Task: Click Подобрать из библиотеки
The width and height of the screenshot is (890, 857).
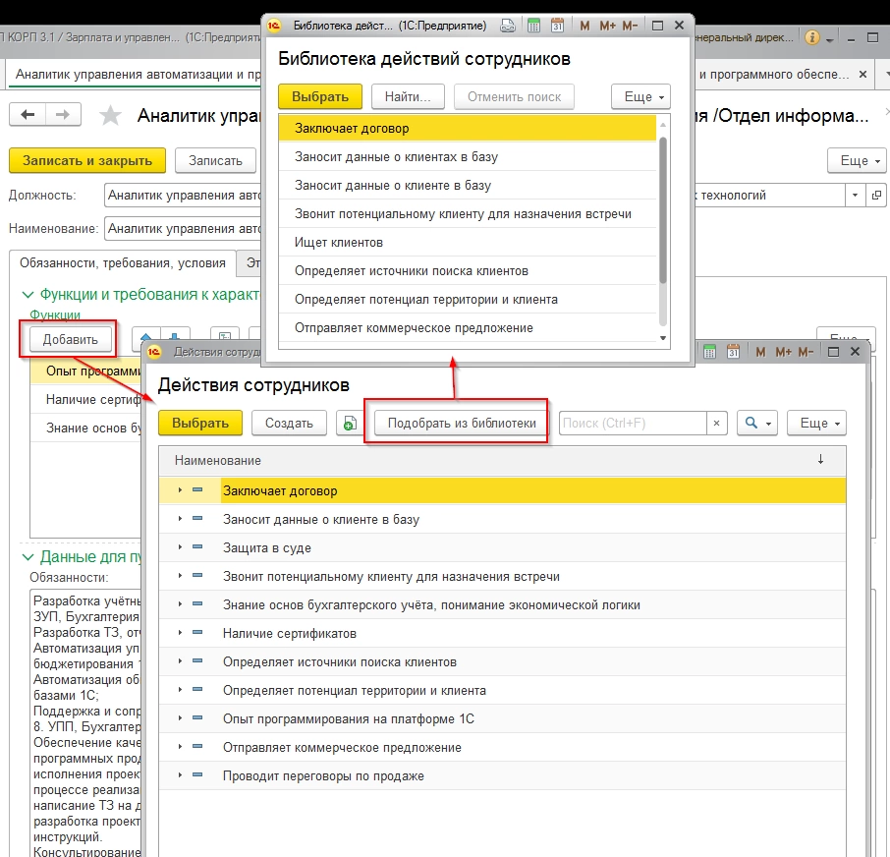Action: [462, 424]
